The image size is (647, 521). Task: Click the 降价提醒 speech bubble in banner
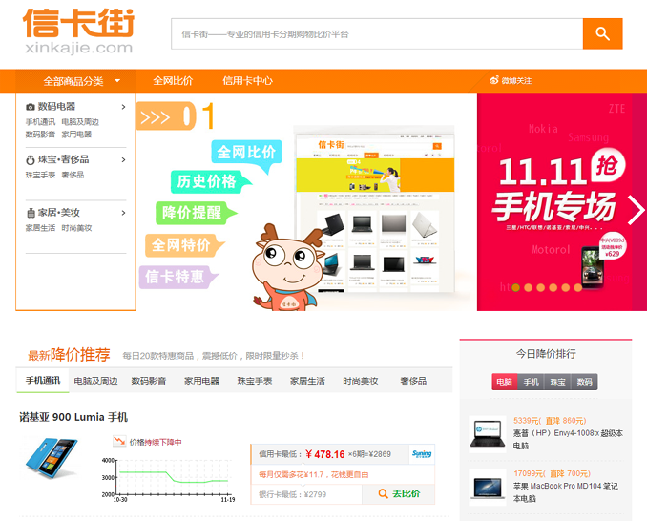(x=195, y=213)
